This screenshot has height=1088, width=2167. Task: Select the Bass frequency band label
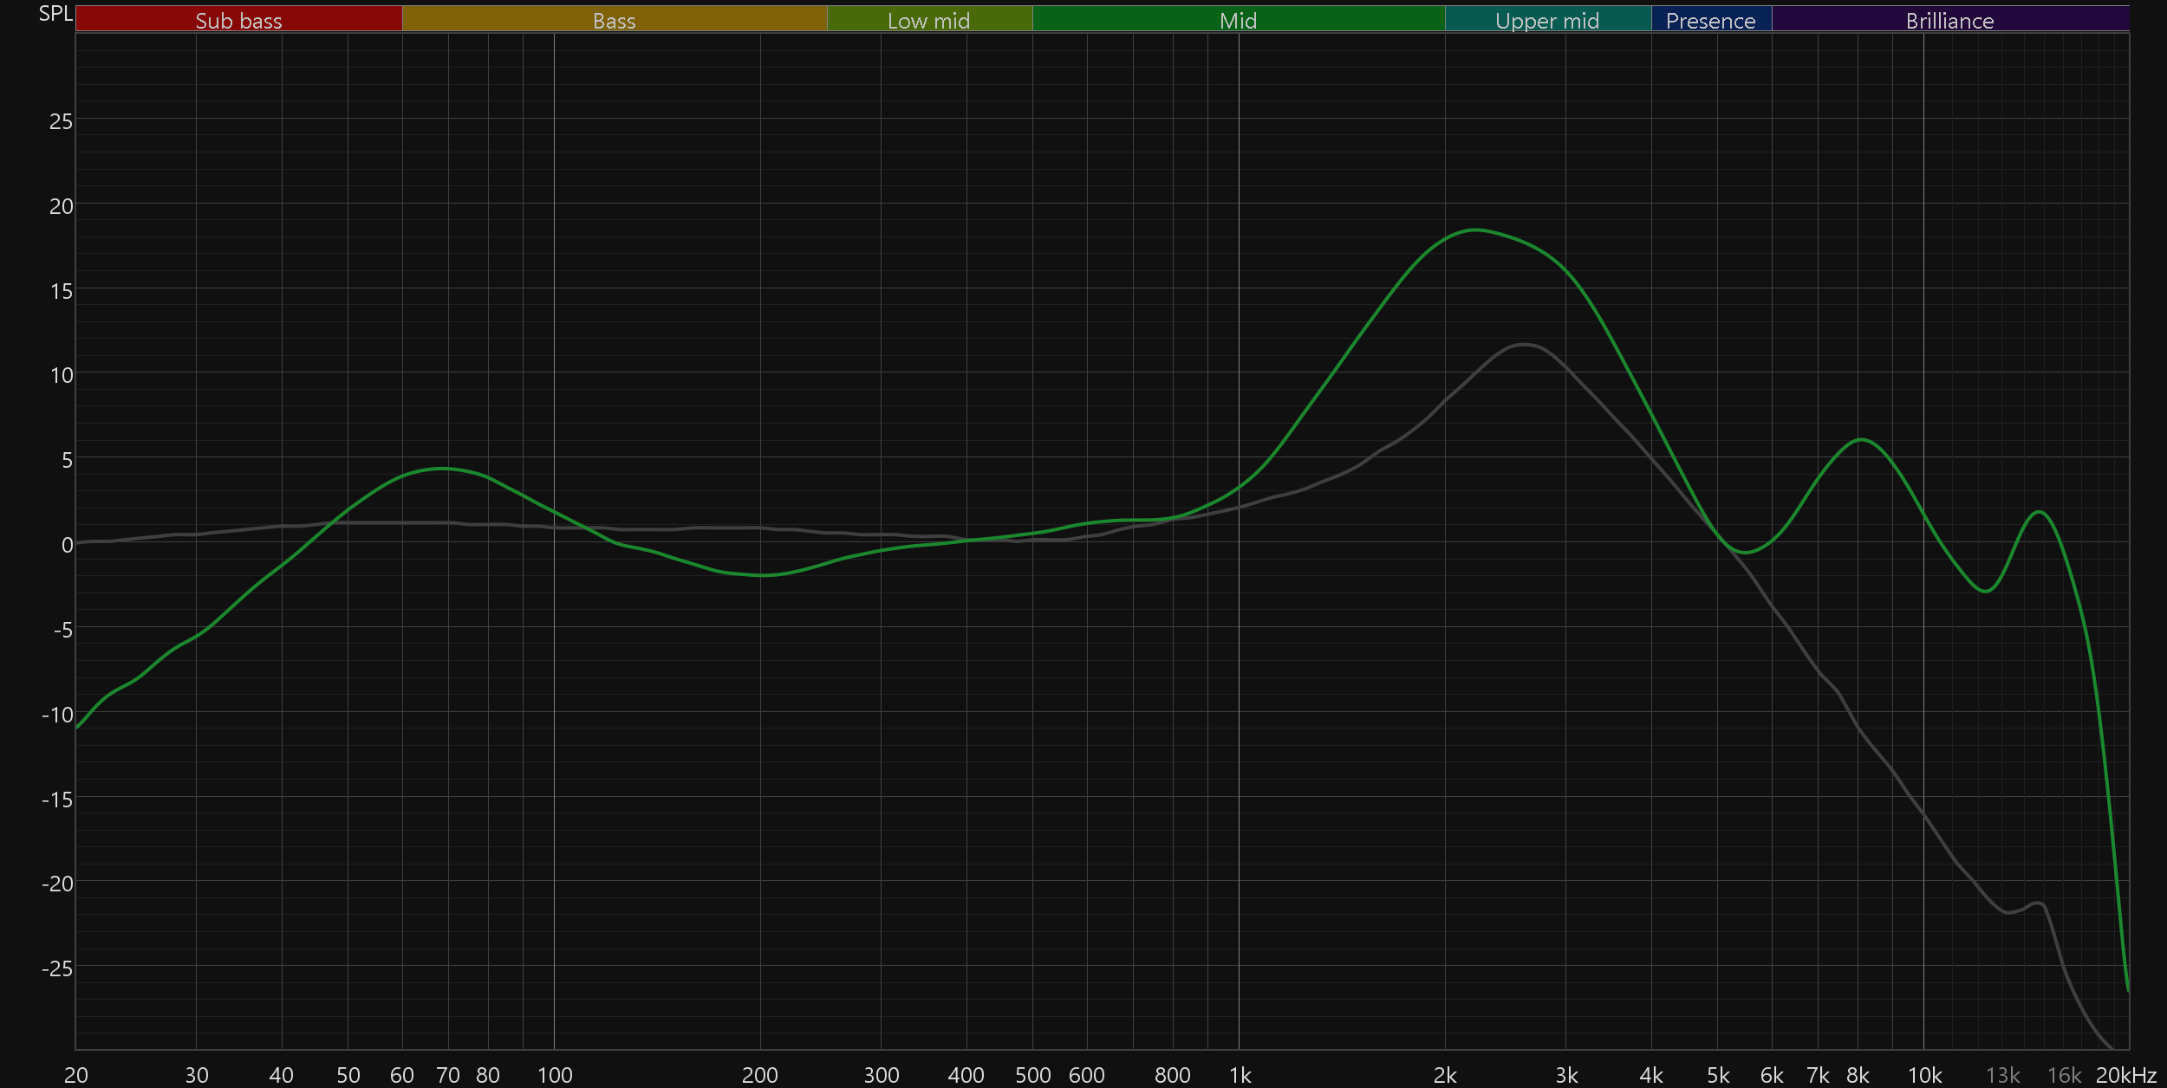click(x=614, y=19)
